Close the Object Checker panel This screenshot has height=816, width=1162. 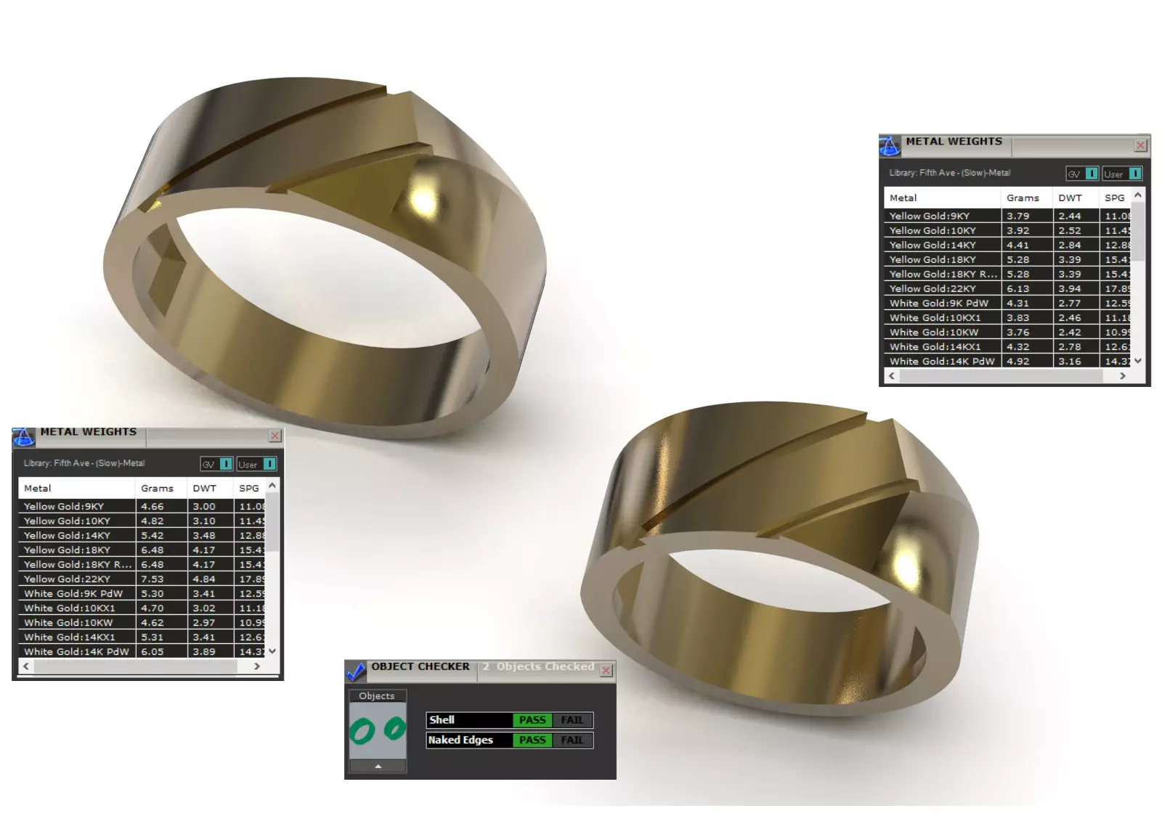[606, 671]
